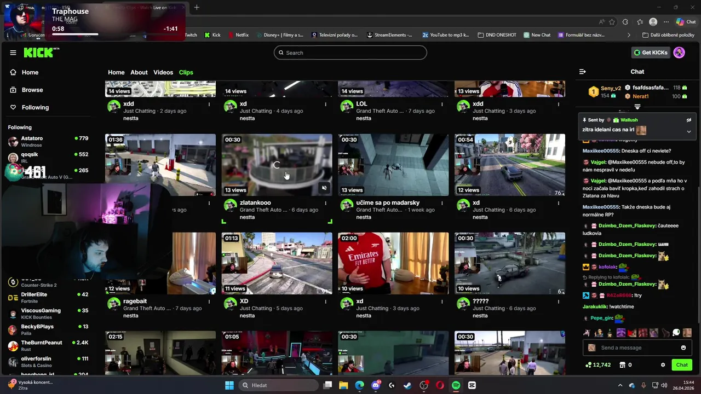
Task: Collapse the chat panel with arrow icon
Action: click(582, 72)
